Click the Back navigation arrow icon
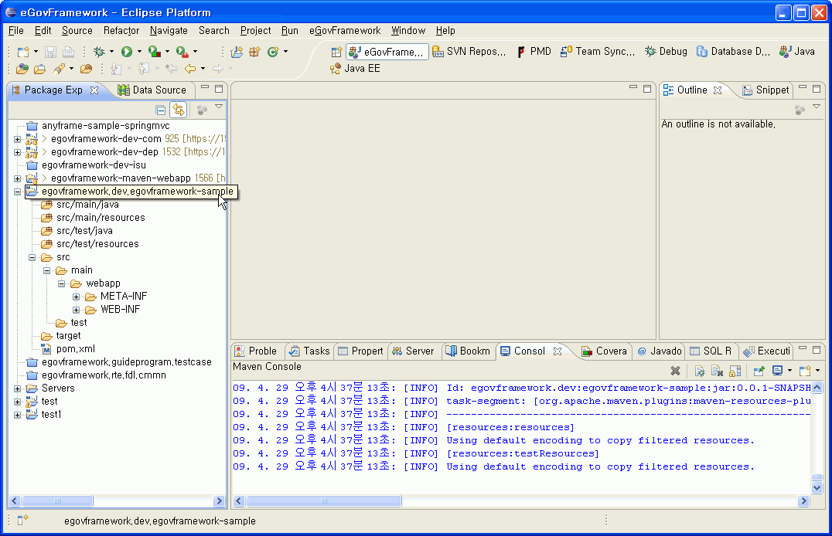The image size is (832, 536). pyautogui.click(x=190, y=69)
